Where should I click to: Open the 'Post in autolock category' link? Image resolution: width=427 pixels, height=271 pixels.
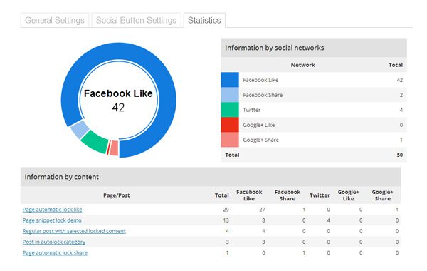point(54,242)
